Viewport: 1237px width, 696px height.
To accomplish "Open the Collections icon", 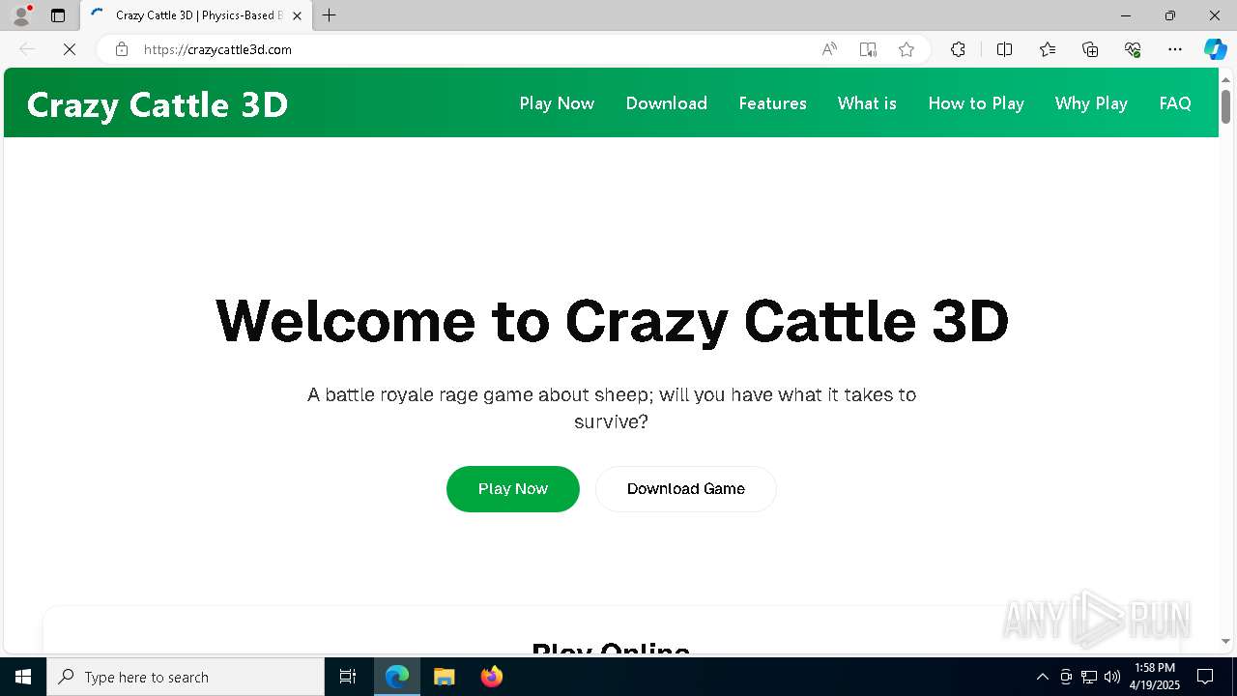I will [x=1090, y=49].
